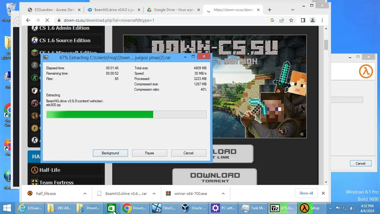
Task: Open Downloads folder taskbar item
Action: click(x=89, y=208)
